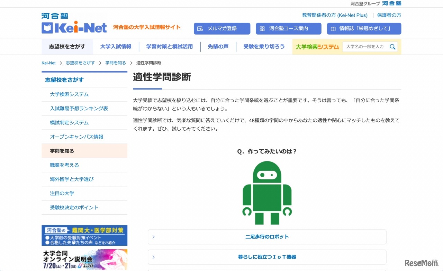The height and width of the screenshot is (271, 443).
Task: Click the course guide grid icon
Action: click(x=262, y=29)
